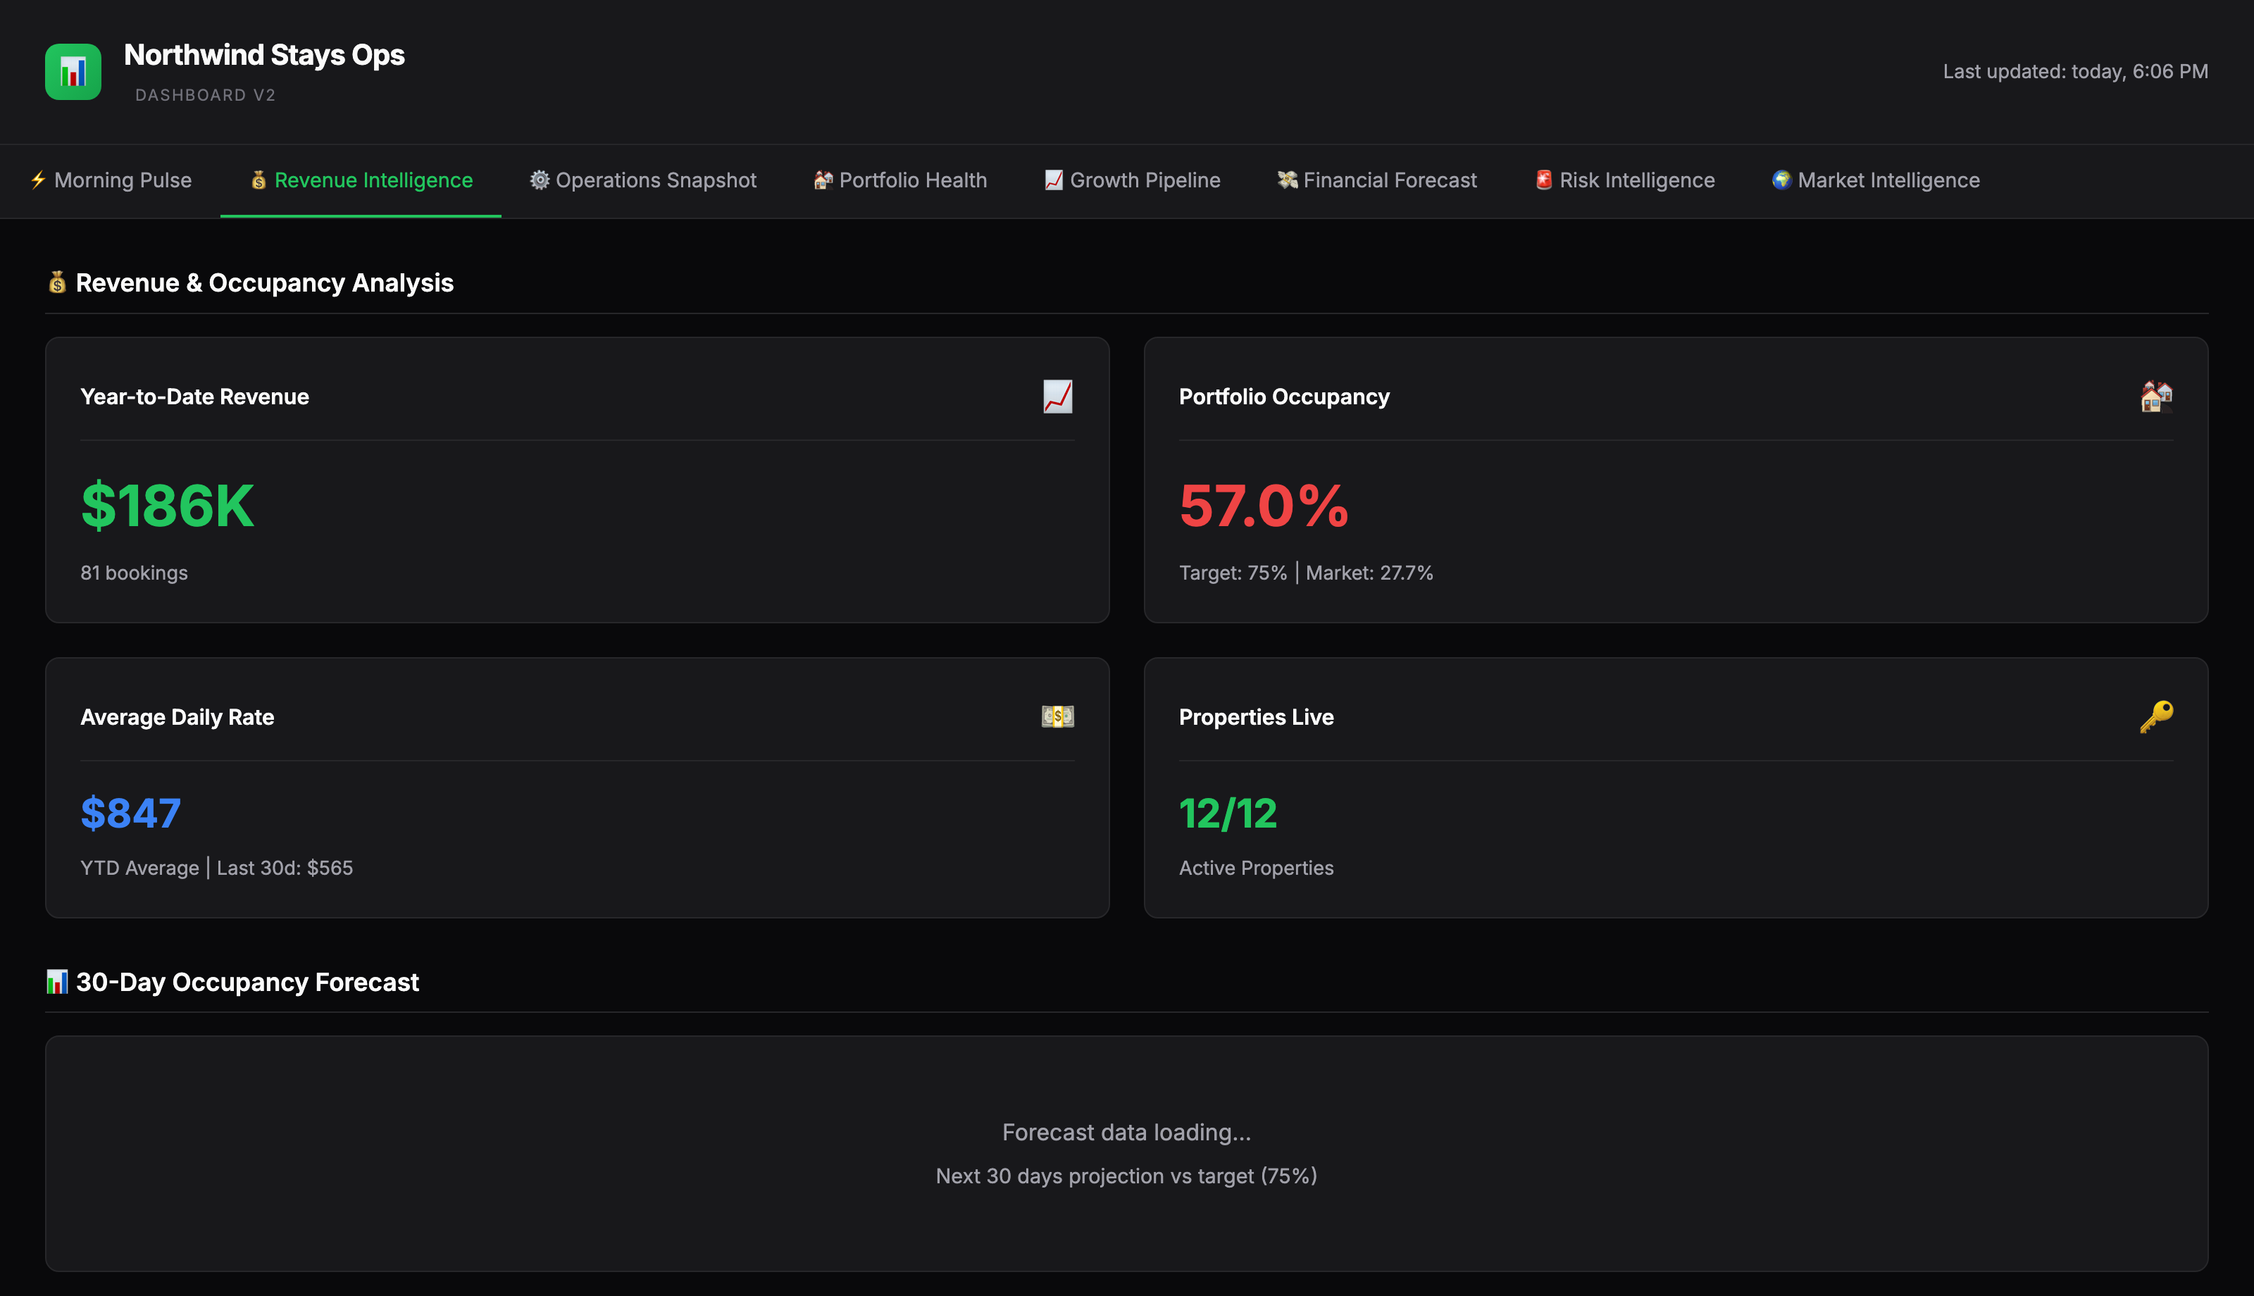Click the 'DASHBOARD V2' subtitle
2254x1296 pixels.
[x=206, y=95]
